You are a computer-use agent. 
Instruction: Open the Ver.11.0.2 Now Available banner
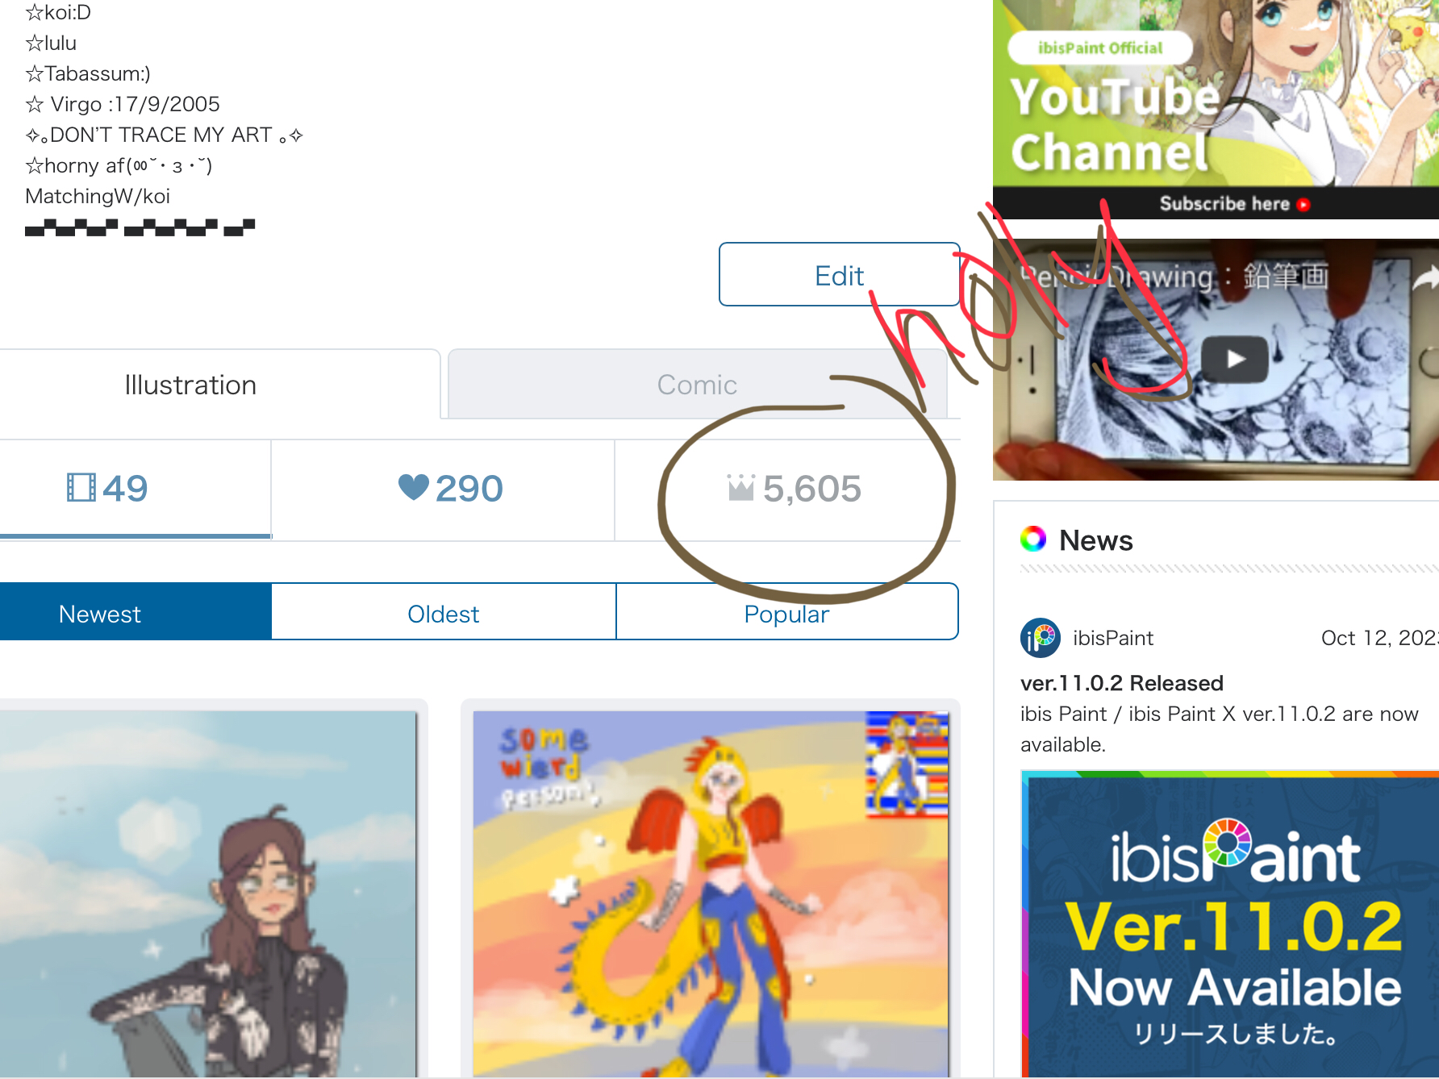(x=1230, y=924)
